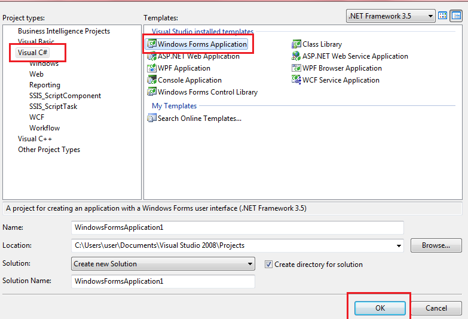
Task: Click the Windows Forms Control Library icon
Action: pyautogui.click(x=152, y=92)
